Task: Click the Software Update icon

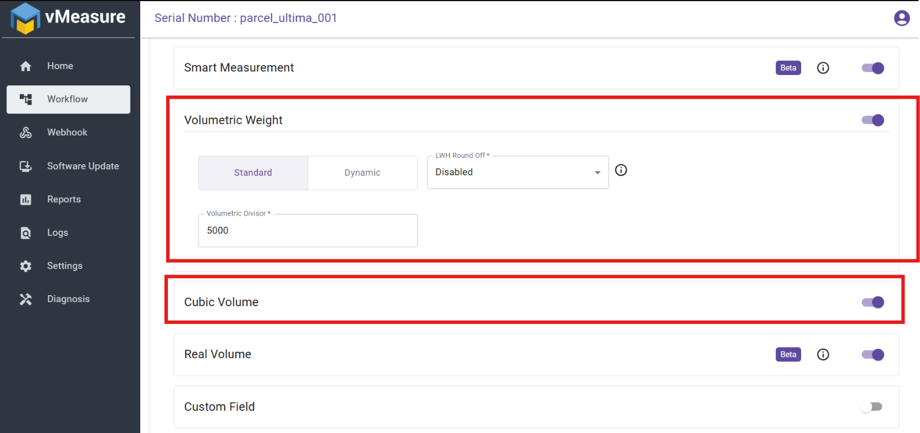Action: 25,166
